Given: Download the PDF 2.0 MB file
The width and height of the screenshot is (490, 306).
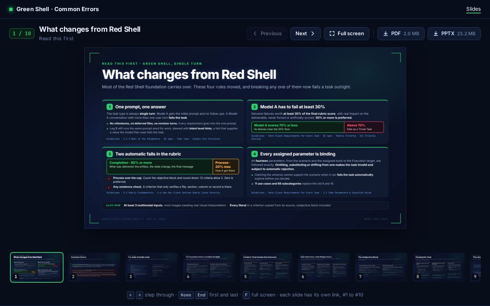Looking at the screenshot, I should pos(401,34).
